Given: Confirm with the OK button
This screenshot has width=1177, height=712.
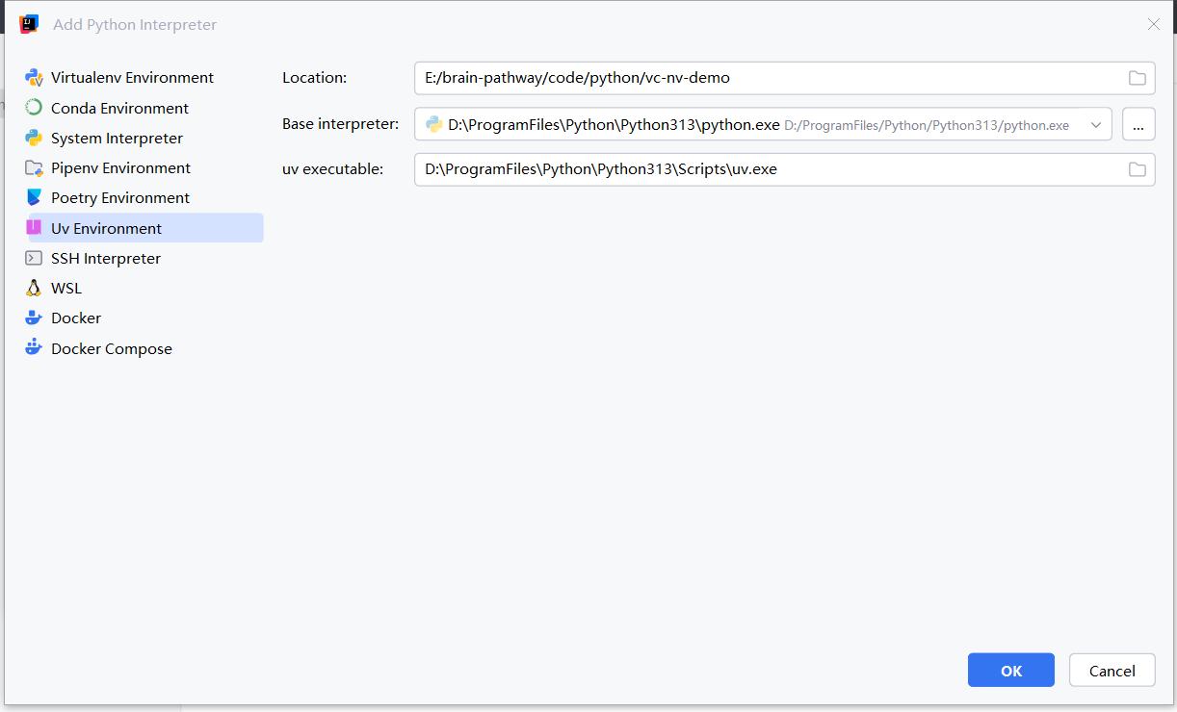Looking at the screenshot, I should (x=1011, y=671).
